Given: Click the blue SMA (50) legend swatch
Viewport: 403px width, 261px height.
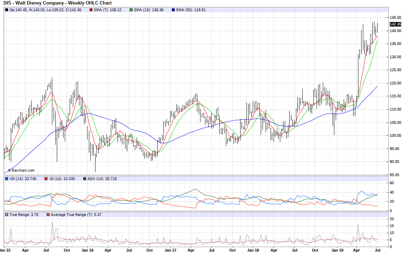Looking at the screenshot, I should point(173,10).
